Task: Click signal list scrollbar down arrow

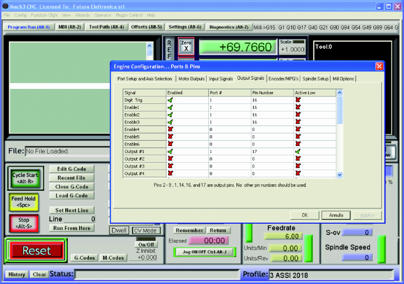Action: pos(339,175)
